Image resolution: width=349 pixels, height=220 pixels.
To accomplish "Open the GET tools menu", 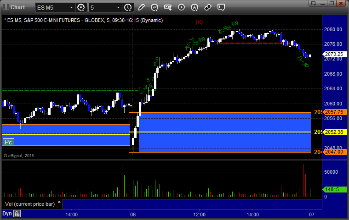I will [x=167, y=7].
